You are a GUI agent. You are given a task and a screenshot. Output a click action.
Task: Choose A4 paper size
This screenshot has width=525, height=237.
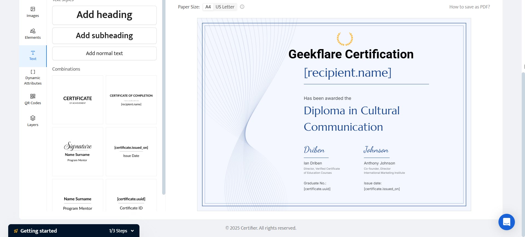(x=208, y=7)
